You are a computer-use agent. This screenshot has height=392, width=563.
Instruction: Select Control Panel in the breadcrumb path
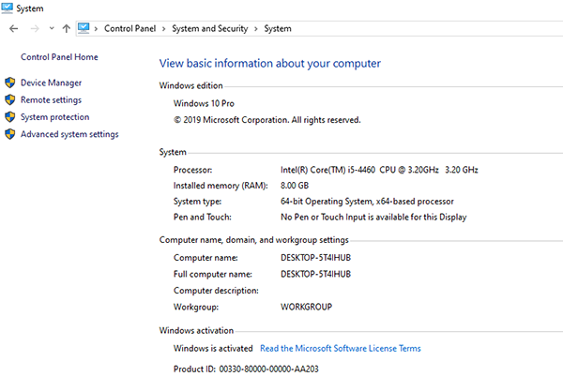tap(131, 29)
